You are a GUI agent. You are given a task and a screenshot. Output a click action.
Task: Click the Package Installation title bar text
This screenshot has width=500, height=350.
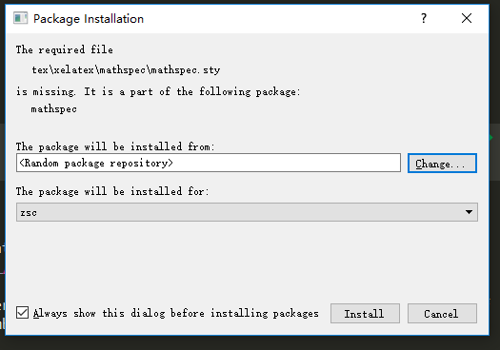pos(89,19)
